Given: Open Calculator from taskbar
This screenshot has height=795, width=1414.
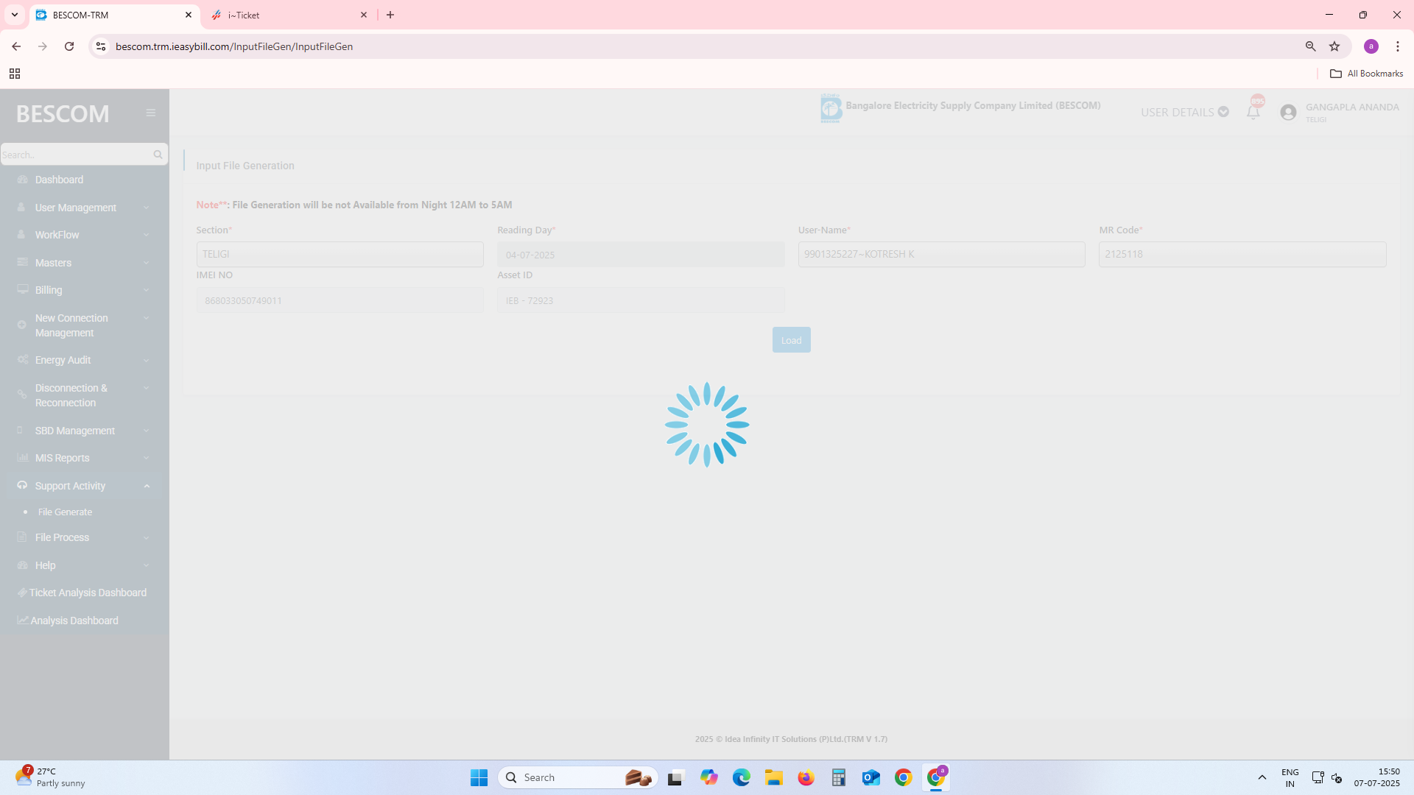Looking at the screenshot, I should tap(838, 777).
